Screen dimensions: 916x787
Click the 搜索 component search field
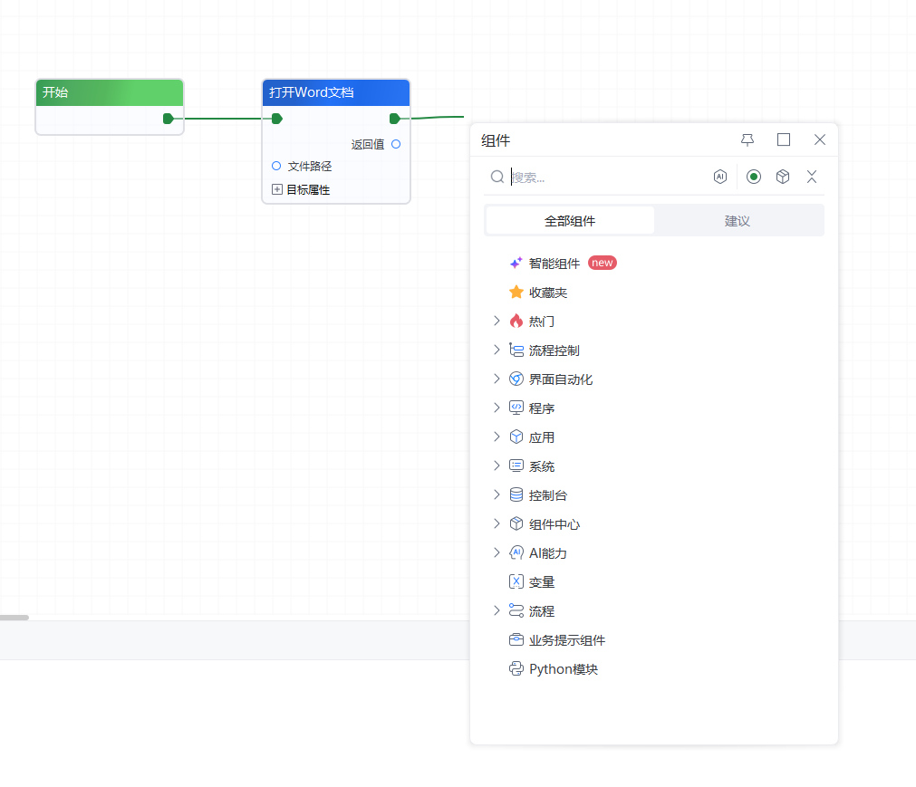[x=607, y=178]
